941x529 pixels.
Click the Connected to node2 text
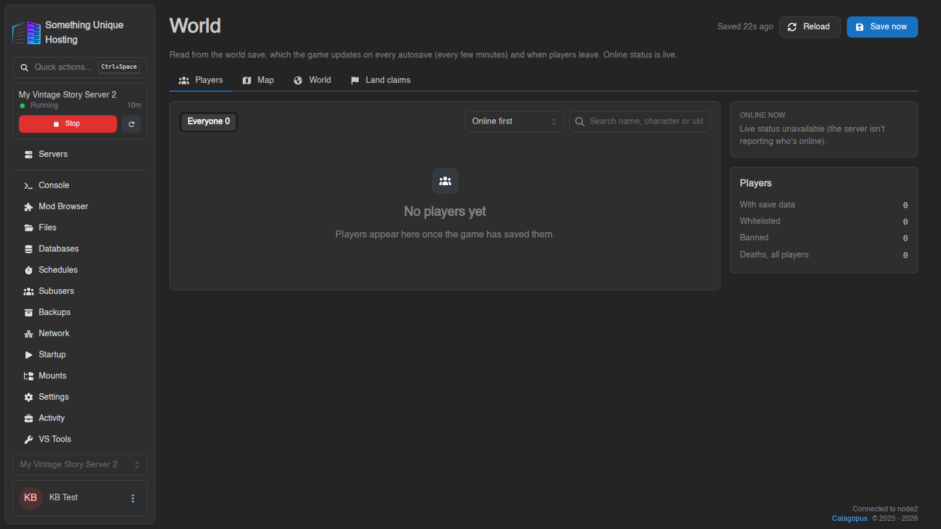pos(885,509)
